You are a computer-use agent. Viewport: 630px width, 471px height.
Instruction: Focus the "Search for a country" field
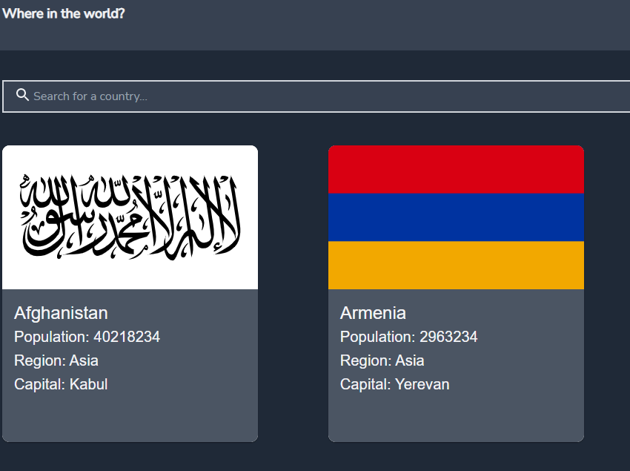[x=296, y=96]
